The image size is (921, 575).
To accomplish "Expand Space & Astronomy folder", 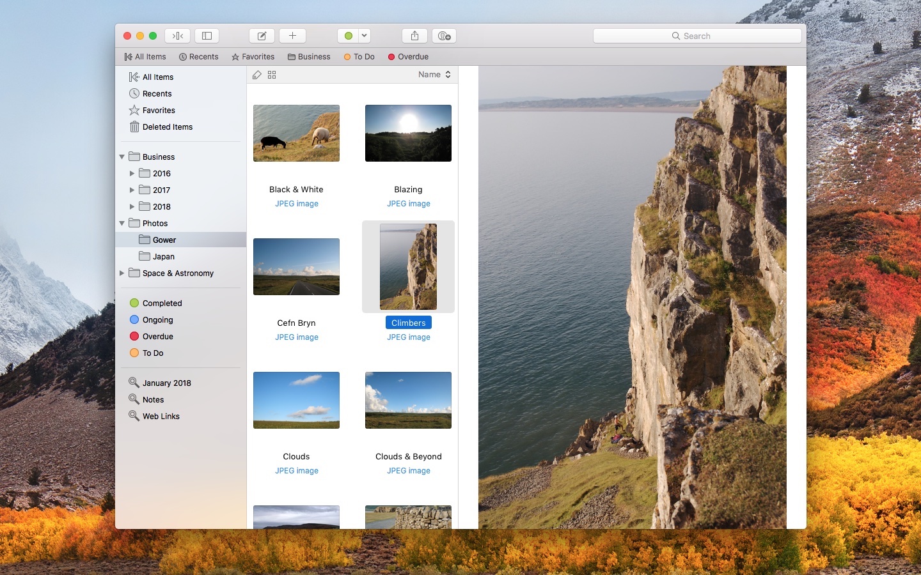I will click(x=122, y=273).
